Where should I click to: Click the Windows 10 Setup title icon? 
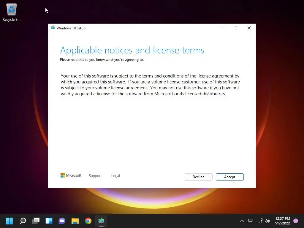pyautogui.click(x=53, y=28)
